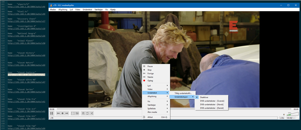The height and width of the screenshot is (130, 301).
Task: Open Viasat Series link ending v60
Action: (27, 92)
